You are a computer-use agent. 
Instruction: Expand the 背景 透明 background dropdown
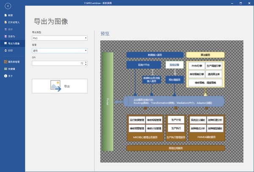pos(59,50)
